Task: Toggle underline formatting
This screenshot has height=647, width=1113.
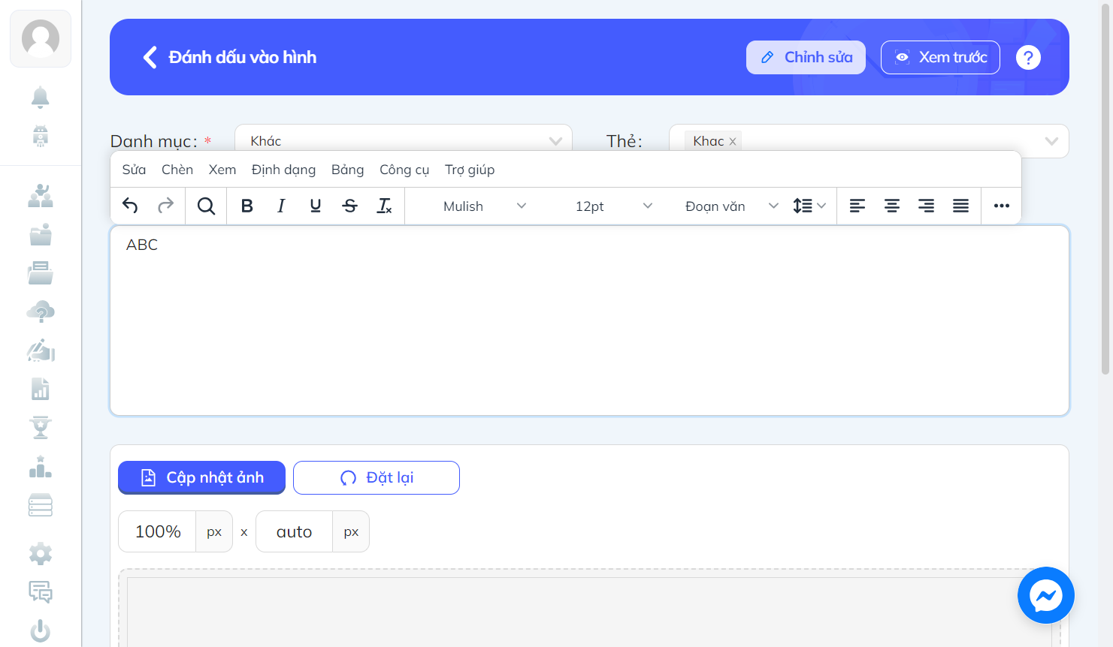Action: [316, 206]
